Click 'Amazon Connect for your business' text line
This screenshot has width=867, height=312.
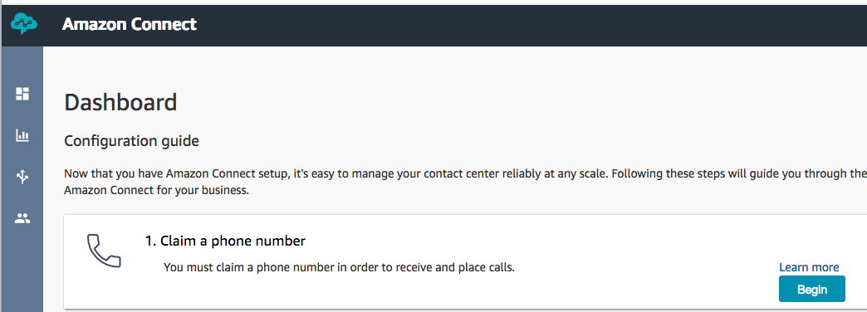(157, 193)
